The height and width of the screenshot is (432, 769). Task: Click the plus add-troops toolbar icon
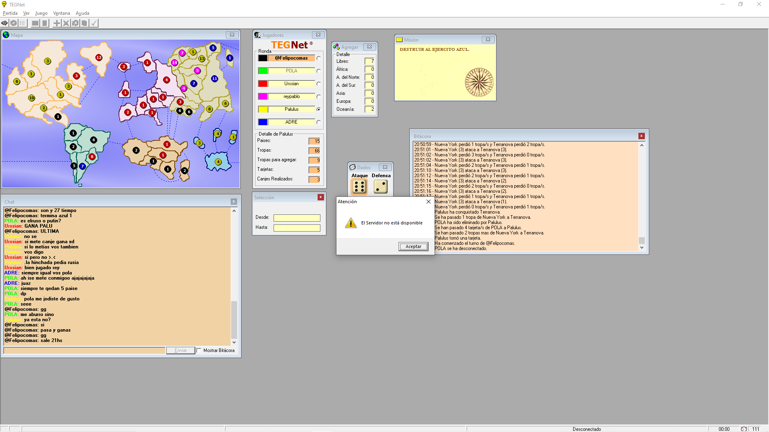click(x=57, y=23)
